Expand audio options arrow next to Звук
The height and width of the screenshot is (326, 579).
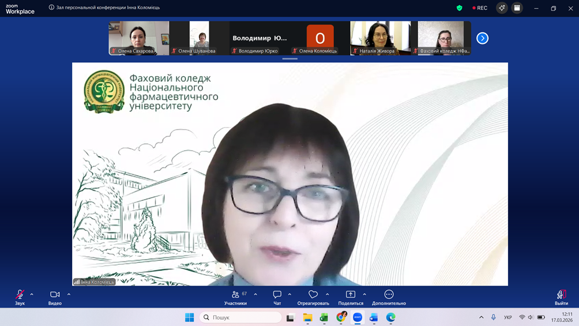[32, 294]
